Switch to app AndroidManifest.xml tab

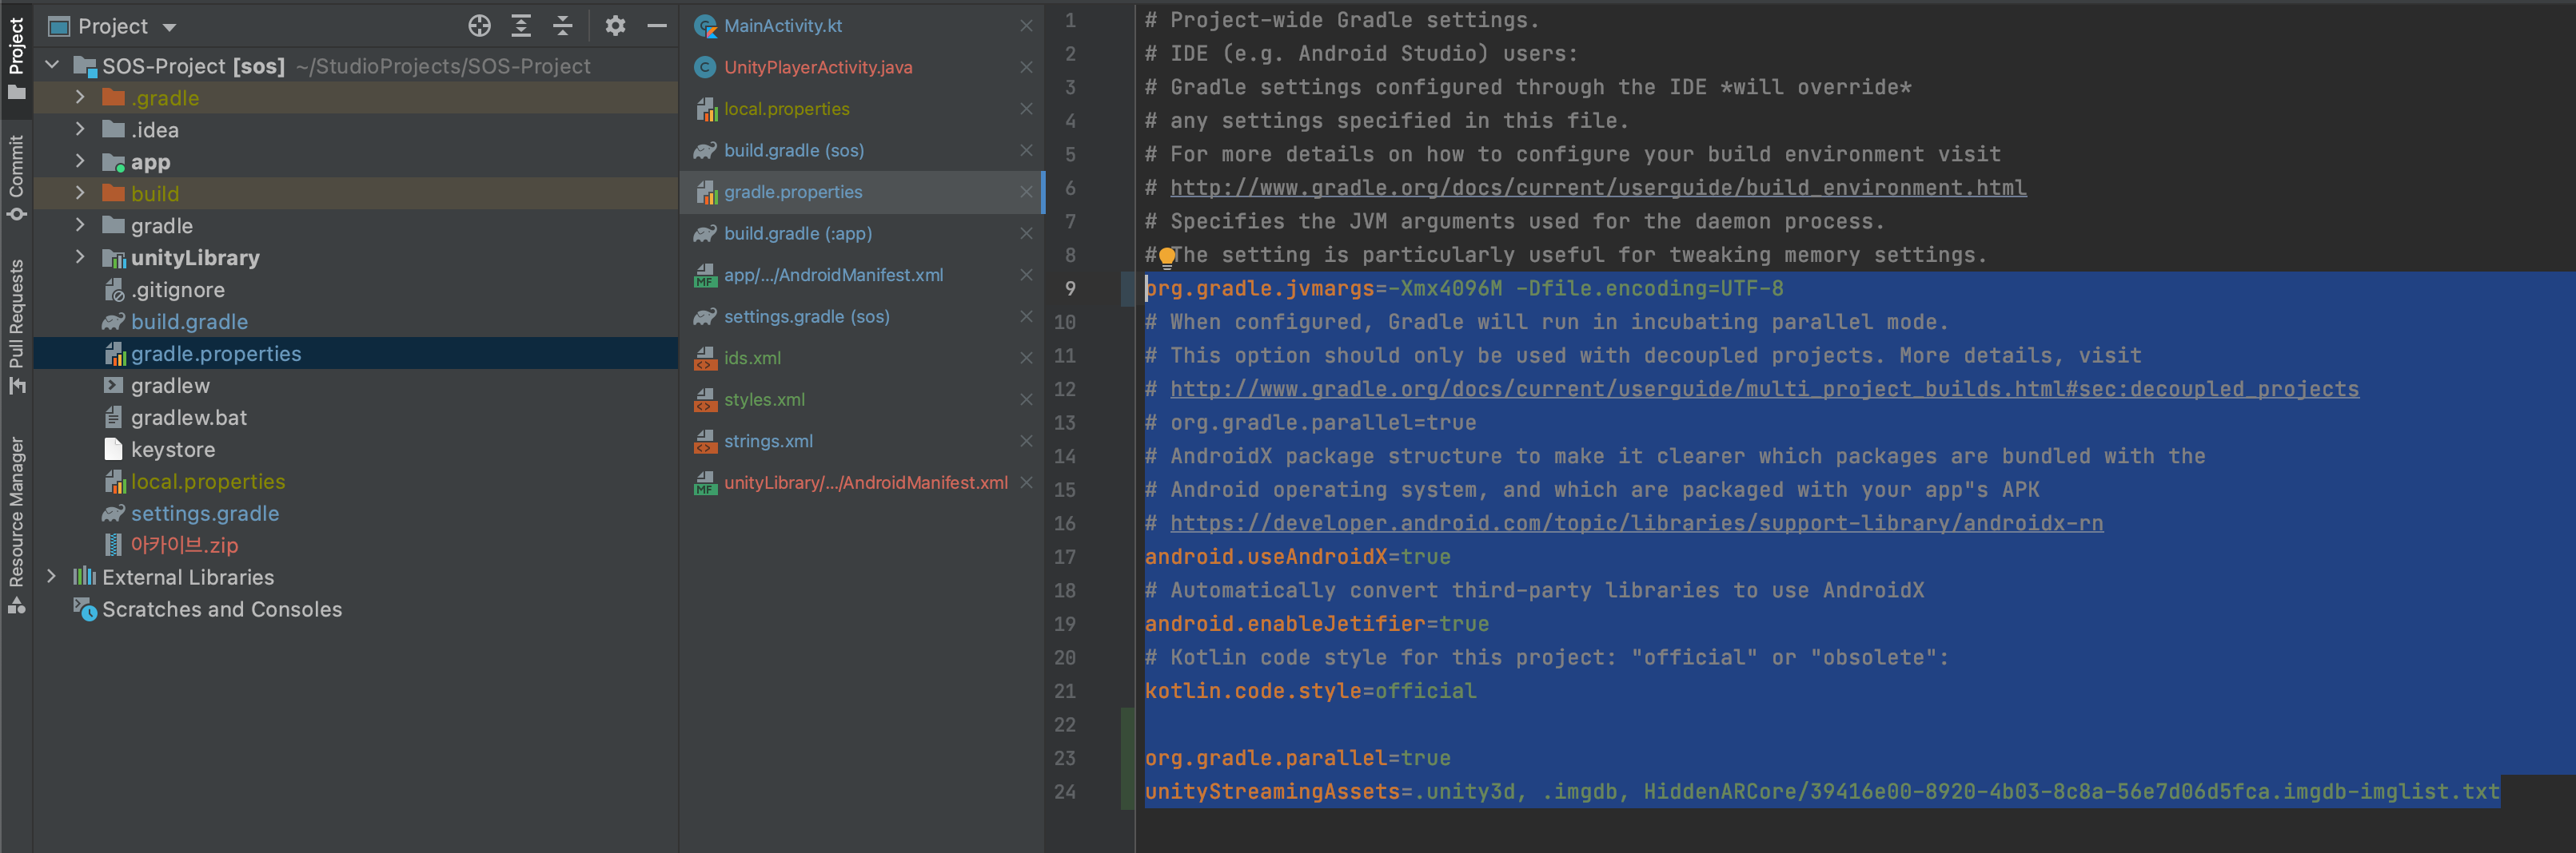(x=833, y=275)
